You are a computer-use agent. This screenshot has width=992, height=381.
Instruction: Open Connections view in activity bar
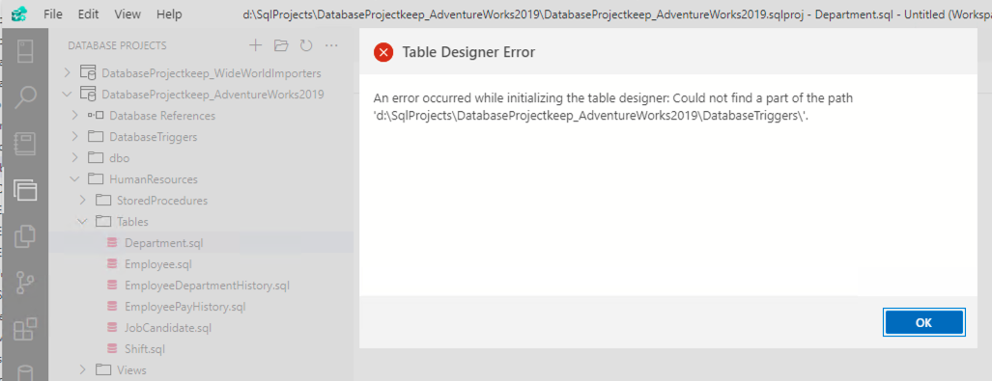[25, 51]
